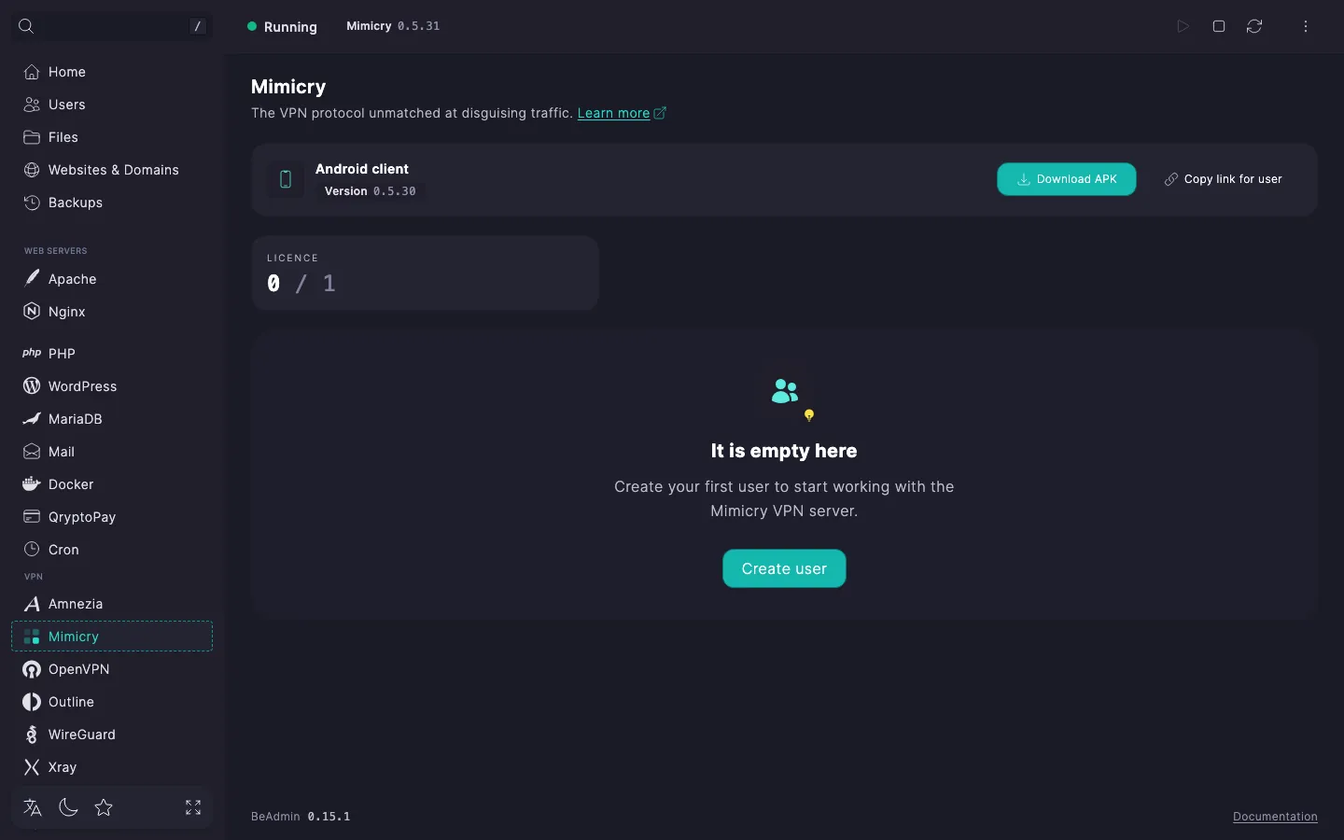Click the WordPress logo icon
Image resolution: width=1344 pixels, height=840 pixels.
click(32, 386)
